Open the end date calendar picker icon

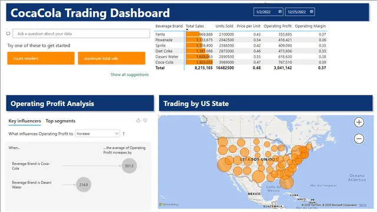click(312, 12)
